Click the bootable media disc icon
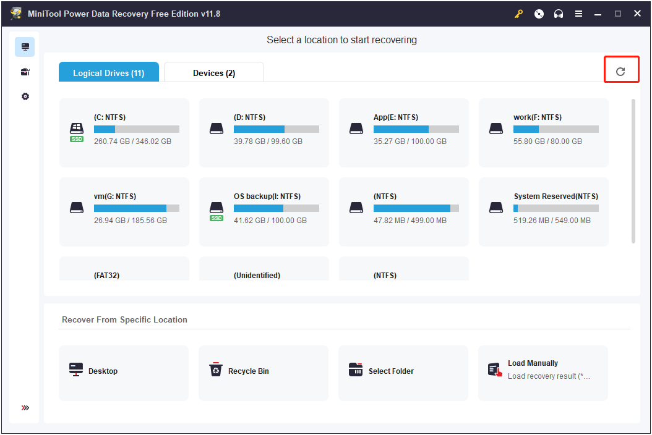This screenshot has width=652, height=435. click(539, 14)
